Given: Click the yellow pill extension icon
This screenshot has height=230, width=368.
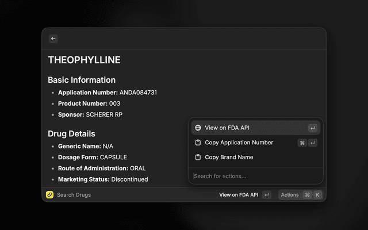Looking at the screenshot, I should (49, 195).
